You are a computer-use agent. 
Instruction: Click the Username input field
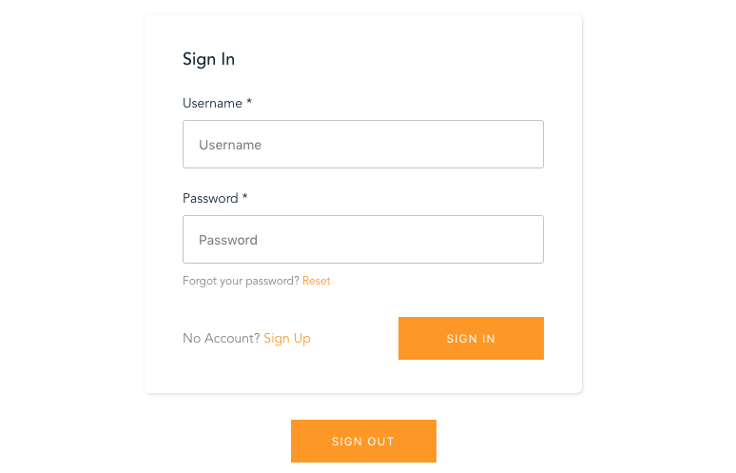pos(362,145)
